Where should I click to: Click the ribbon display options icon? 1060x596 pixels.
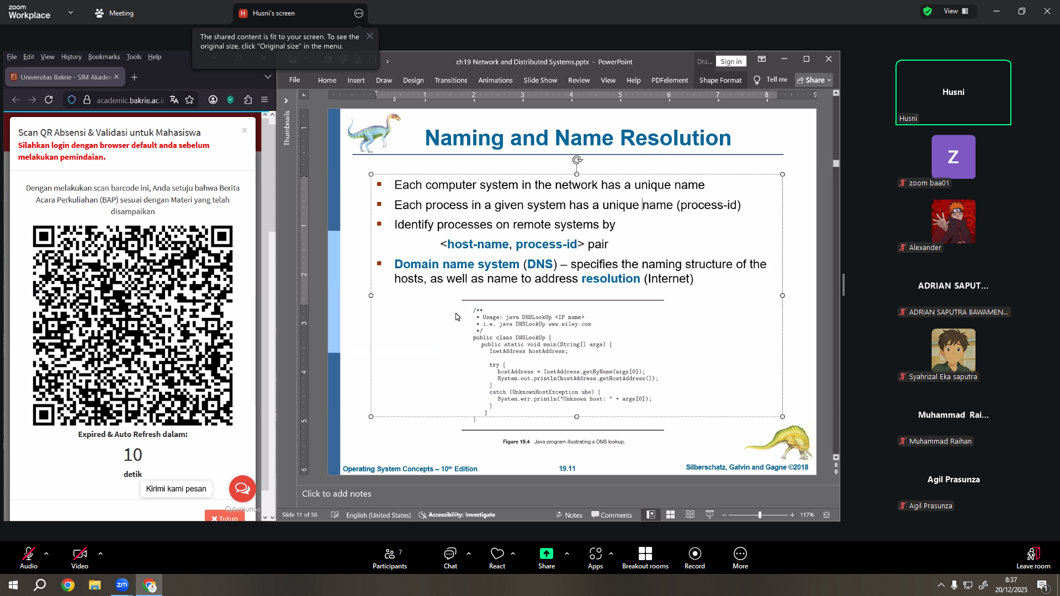pyautogui.click(x=761, y=59)
